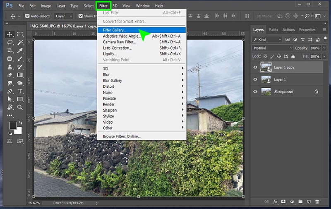This screenshot has width=331, height=209.
Task: Open the Edit Toolbar three-dots button
Action: tap(10, 115)
